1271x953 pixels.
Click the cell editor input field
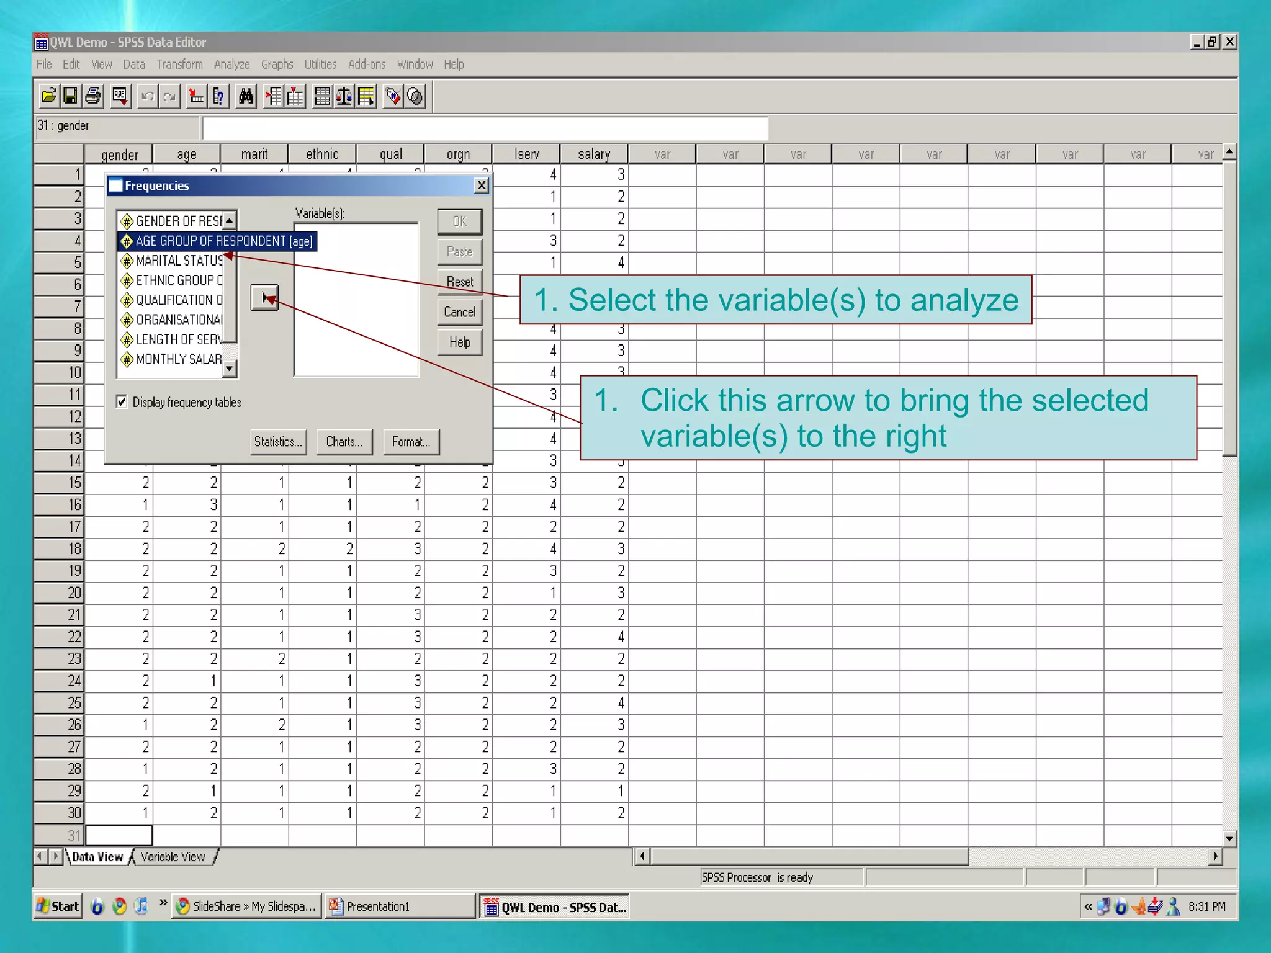485,128
